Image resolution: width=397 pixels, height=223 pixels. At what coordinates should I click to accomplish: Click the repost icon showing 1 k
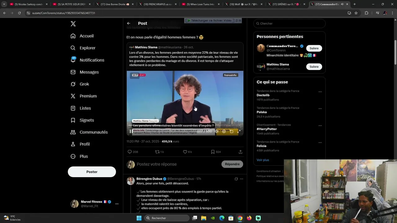click(x=157, y=152)
